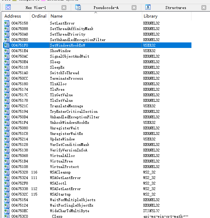This screenshot has height=218, width=210.
Task: Click the Structures tab icon
Action: click(148, 8)
